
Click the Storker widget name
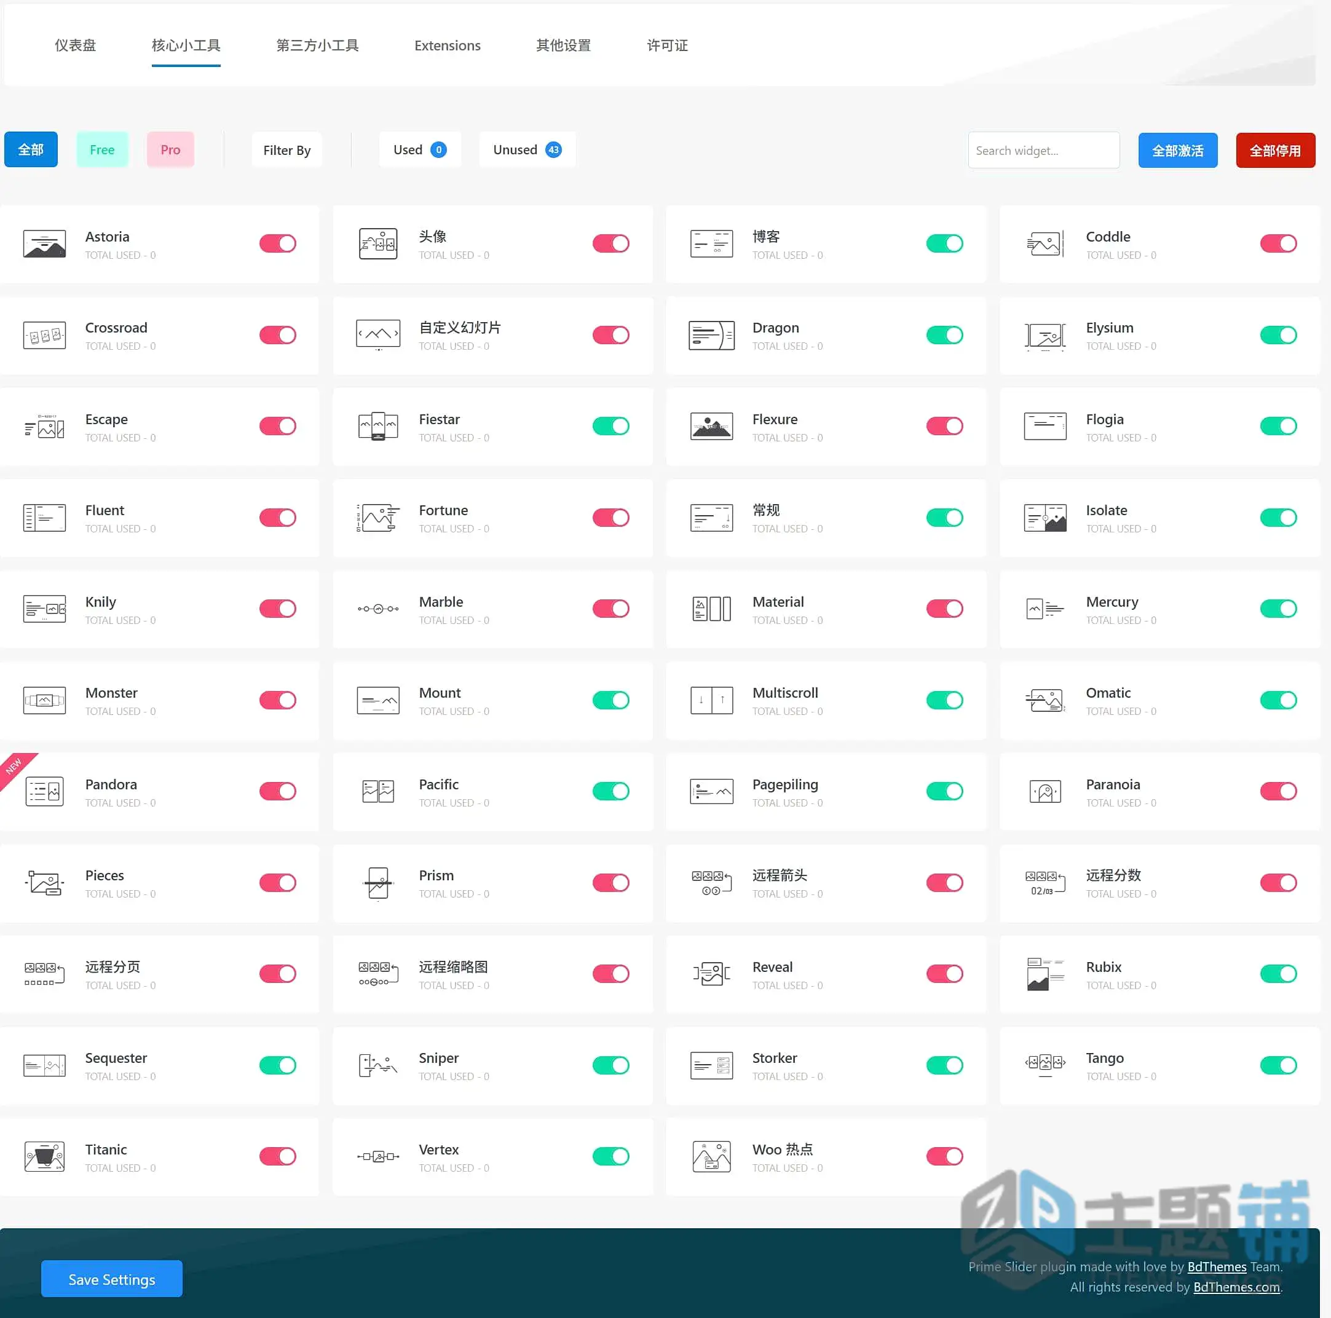coord(775,1058)
